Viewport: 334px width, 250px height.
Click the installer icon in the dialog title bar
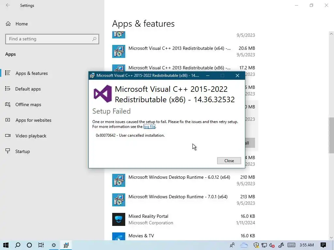[x=92, y=76]
